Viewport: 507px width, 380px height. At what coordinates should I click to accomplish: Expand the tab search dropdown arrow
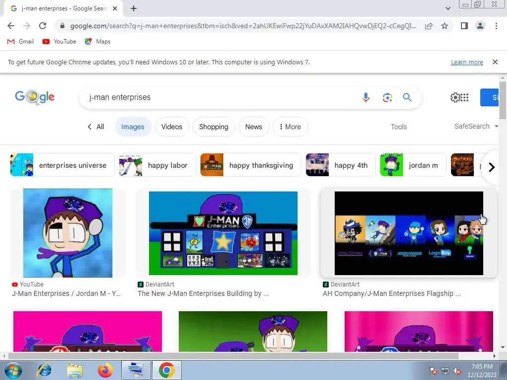coord(448,9)
